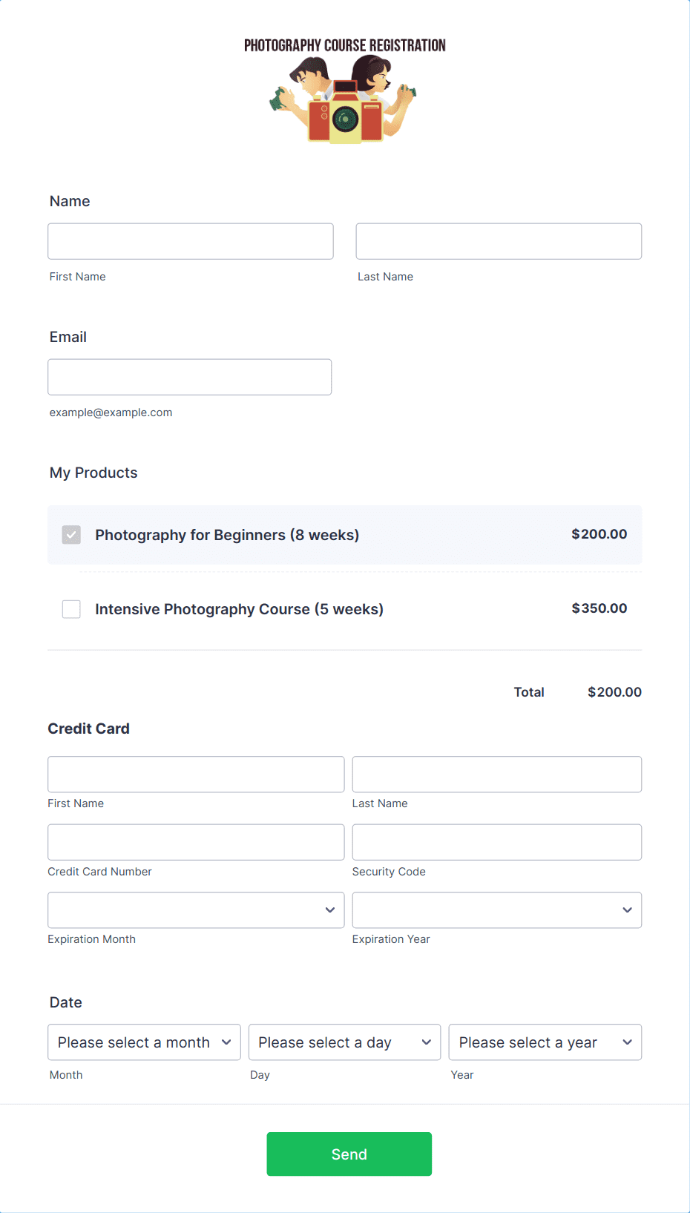Focus the Name section's First Name field
This screenshot has width=690, height=1213.
pyautogui.click(x=191, y=241)
